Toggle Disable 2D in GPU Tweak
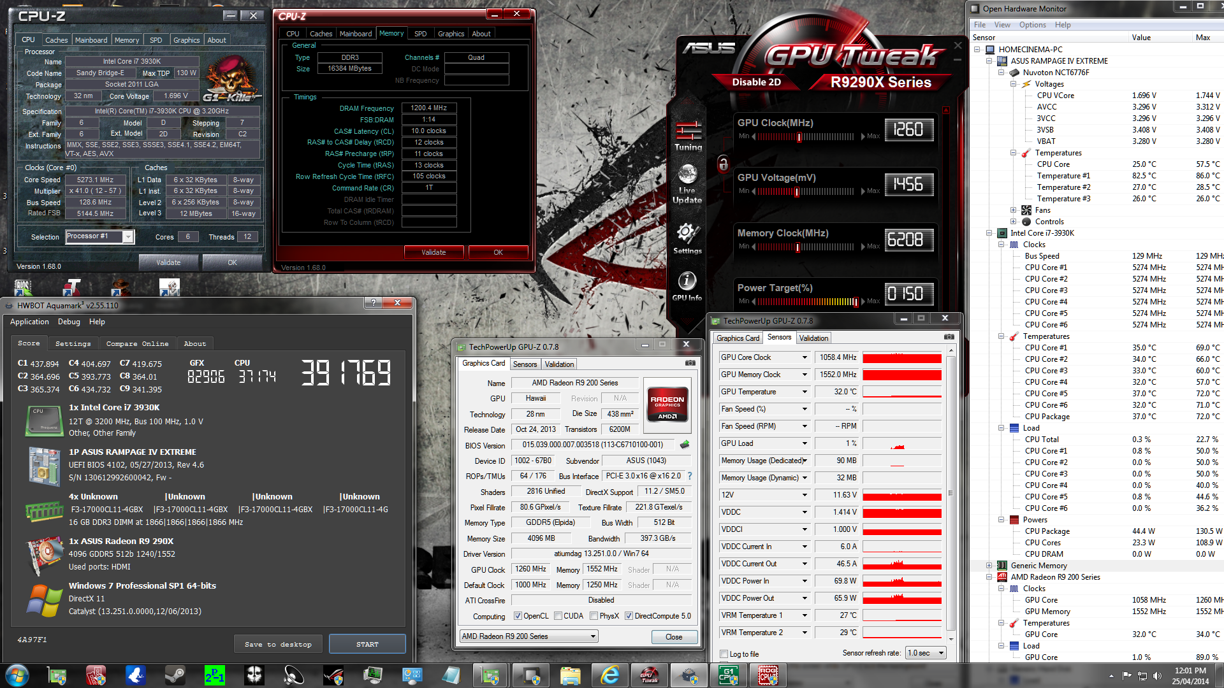 pyautogui.click(x=756, y=82)
